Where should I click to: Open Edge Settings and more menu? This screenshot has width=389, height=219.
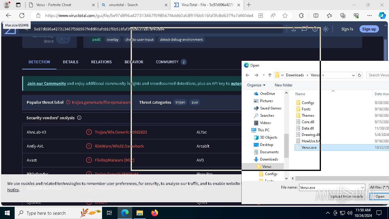[x=370, y=16]
